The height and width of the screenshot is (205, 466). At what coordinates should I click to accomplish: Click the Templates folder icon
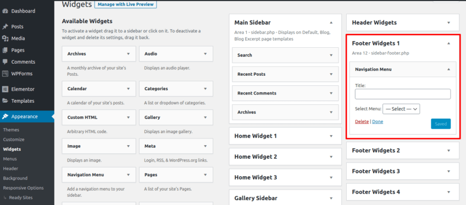(5, 101)
